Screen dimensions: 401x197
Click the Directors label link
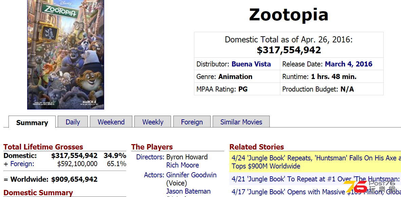point(150,157)
